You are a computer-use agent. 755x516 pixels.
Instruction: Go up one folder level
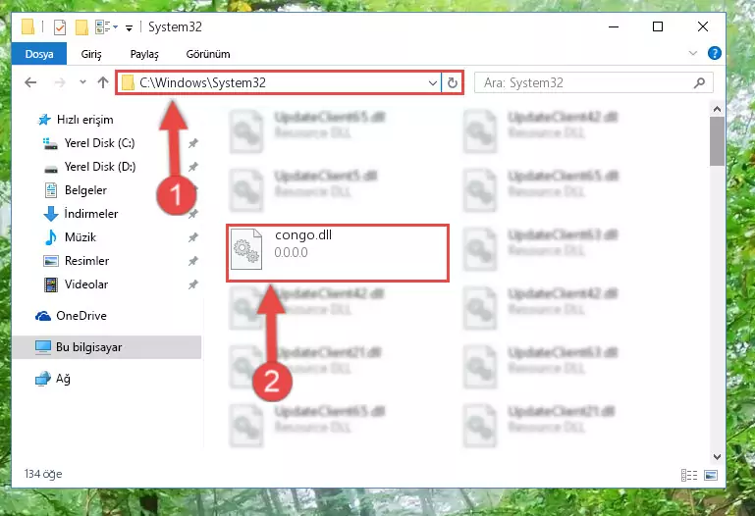tap(102, 82)
